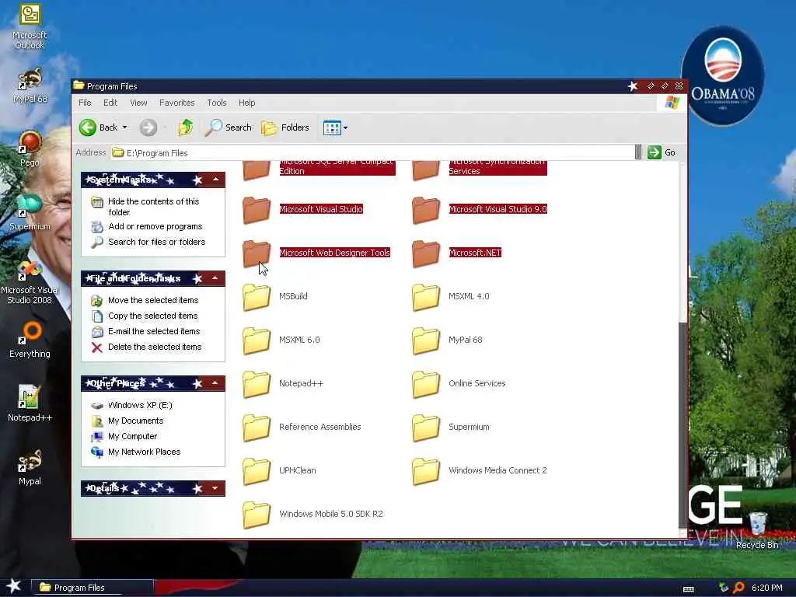Open the Edit menu
The width and height of the screenshot is (796, 597).
point(110,103)
